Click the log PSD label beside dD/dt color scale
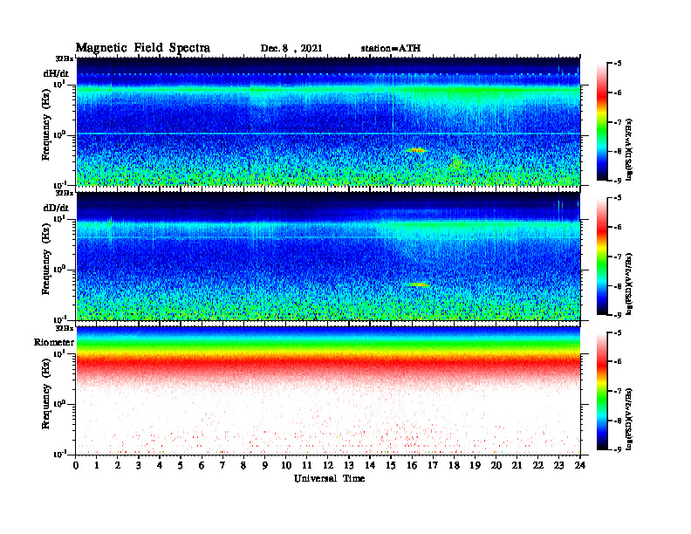The height and width of the screenshot is (534, 691). click(629, 284)
